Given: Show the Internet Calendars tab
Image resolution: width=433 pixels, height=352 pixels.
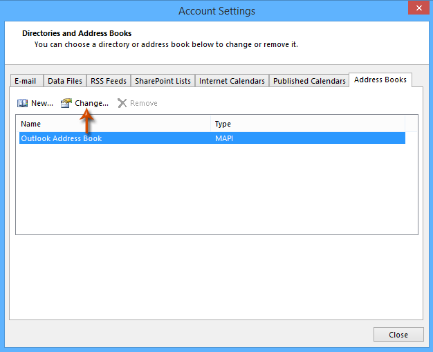Looking at the screenshot, I should pos(232,81).
